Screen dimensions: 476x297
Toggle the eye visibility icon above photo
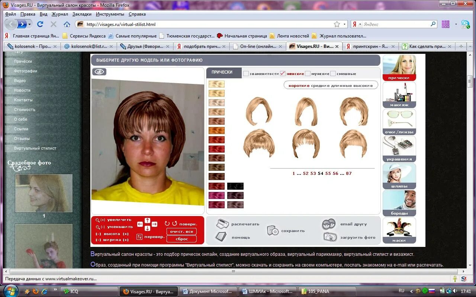(99, 72)
